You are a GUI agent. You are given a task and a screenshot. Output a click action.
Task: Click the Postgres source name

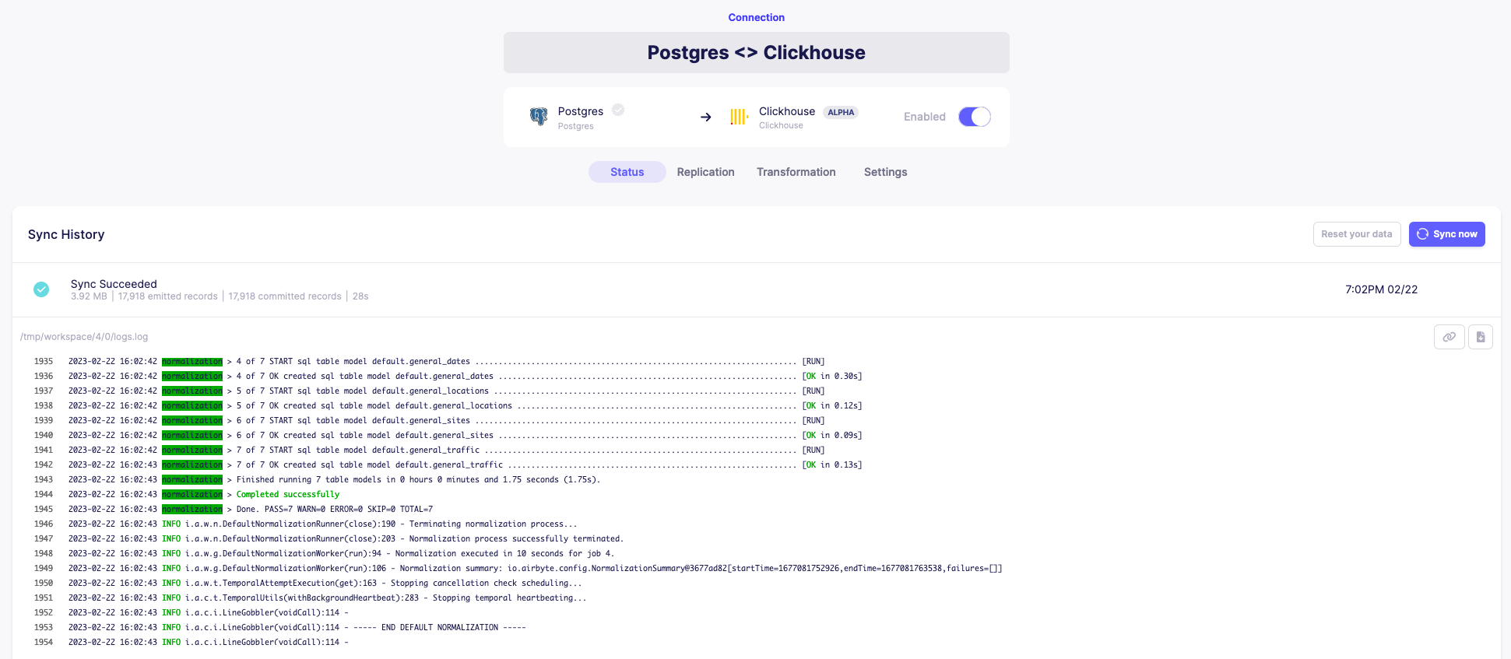click(x=581, y=111)
